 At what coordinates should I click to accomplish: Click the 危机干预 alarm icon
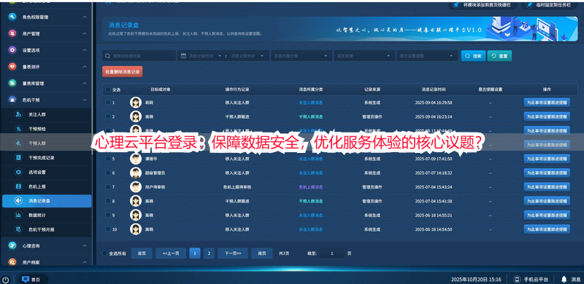pos(12,100)
